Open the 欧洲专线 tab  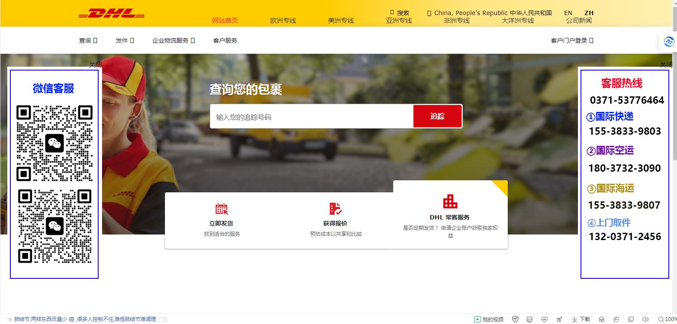pos(283,20)
